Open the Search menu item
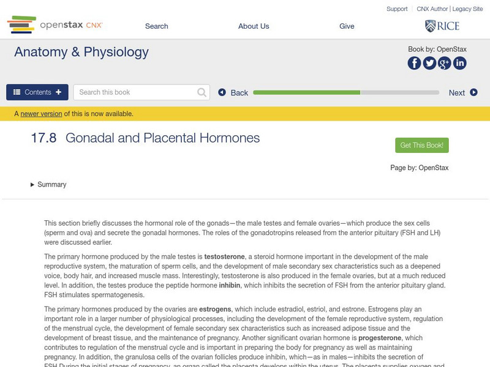The image size is (490, 367). tap(156, 26)
